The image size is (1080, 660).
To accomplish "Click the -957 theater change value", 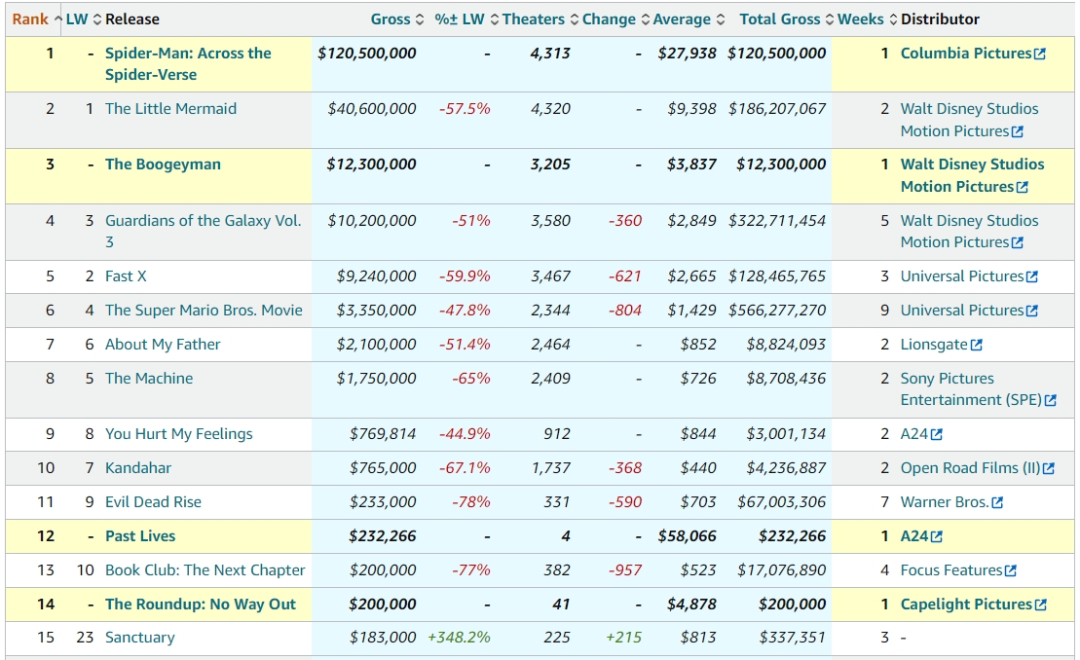I will point(624,570).
